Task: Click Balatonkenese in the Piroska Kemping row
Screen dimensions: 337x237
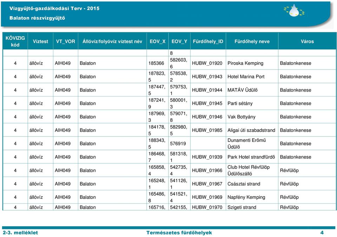Action: [296, 63]
